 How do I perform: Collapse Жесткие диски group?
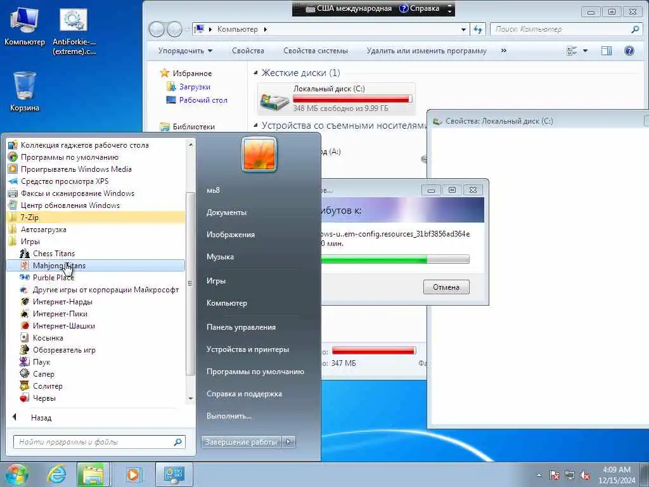[x=256, y=73]
